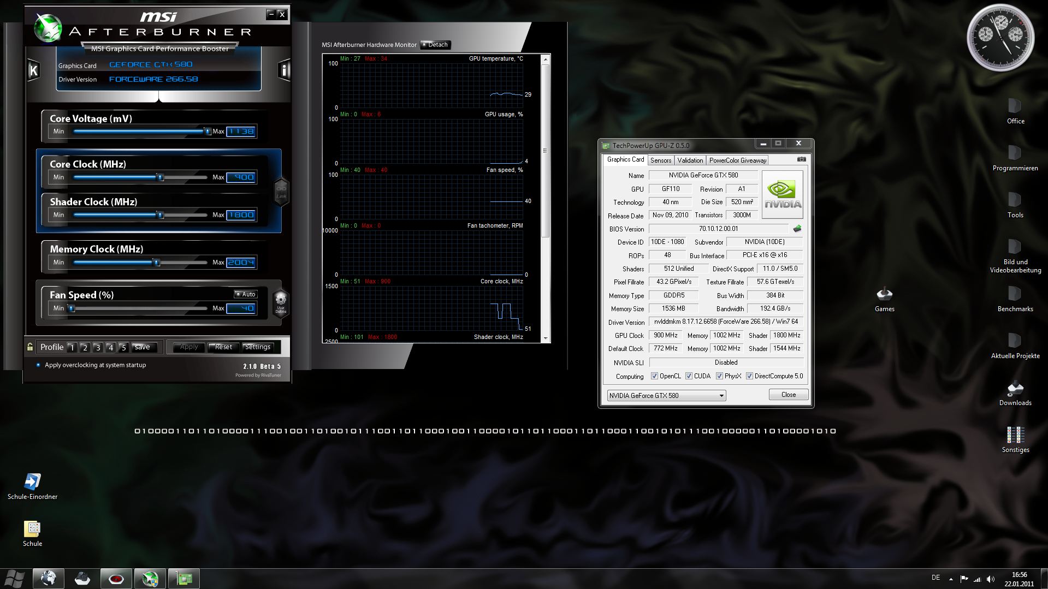This screenshot has height=589, width=1048.
Task: Click the GPU-Z Close button
Action: 788,395
